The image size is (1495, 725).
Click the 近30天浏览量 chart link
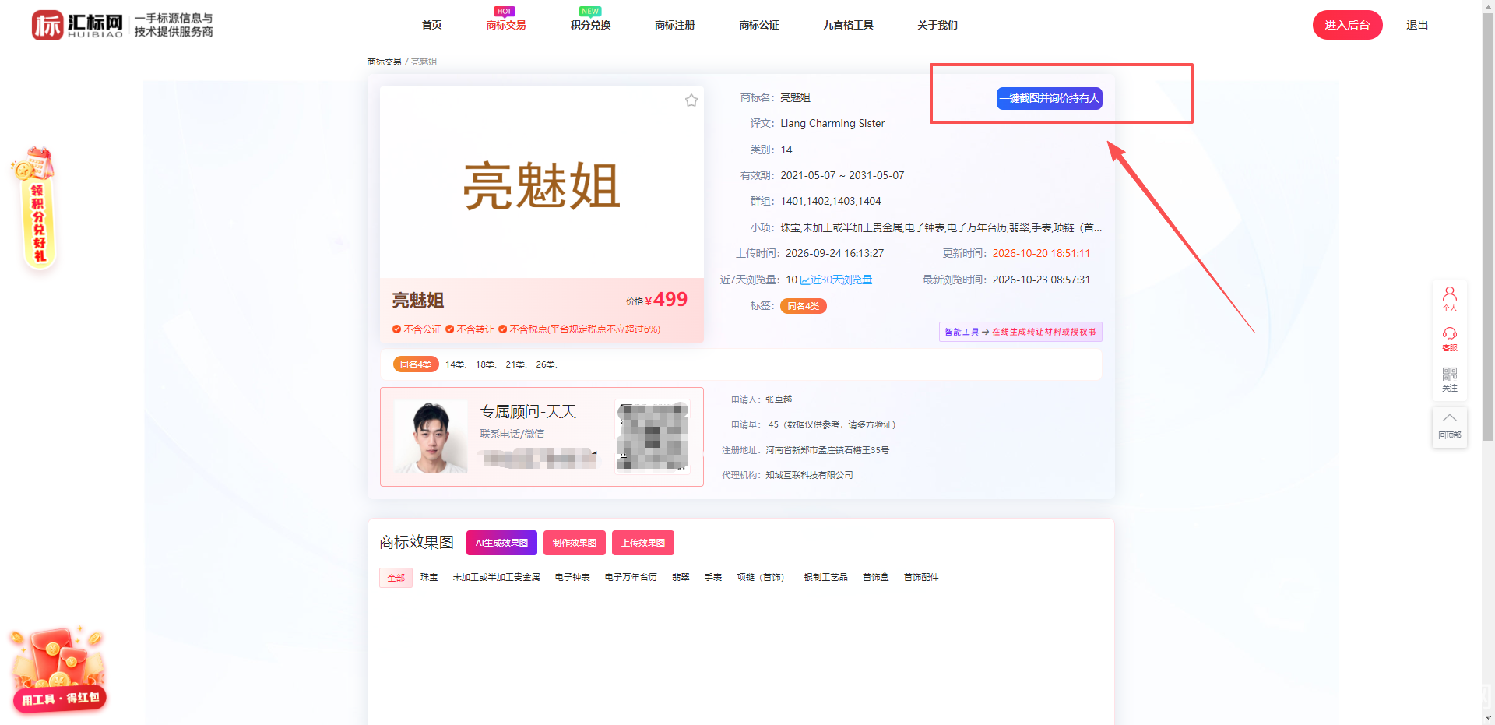pyautogui.click(x=836, y=280)
